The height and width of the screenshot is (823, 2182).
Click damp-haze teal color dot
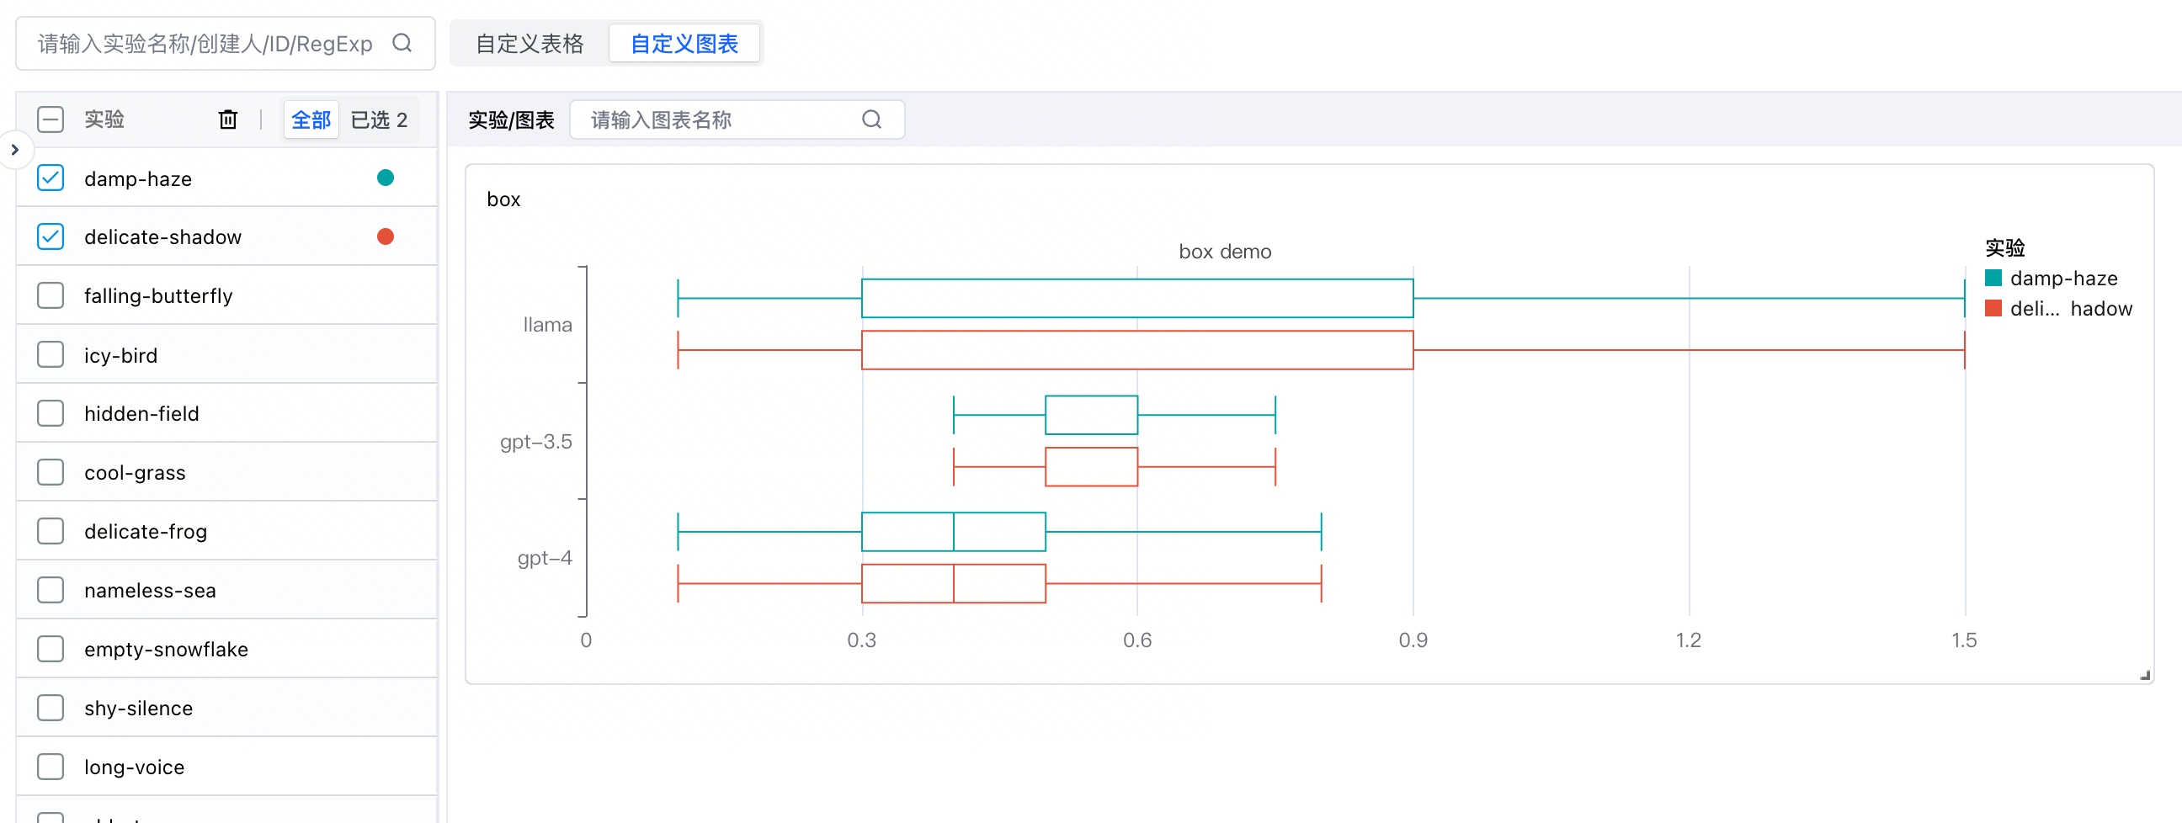(386, 178)
